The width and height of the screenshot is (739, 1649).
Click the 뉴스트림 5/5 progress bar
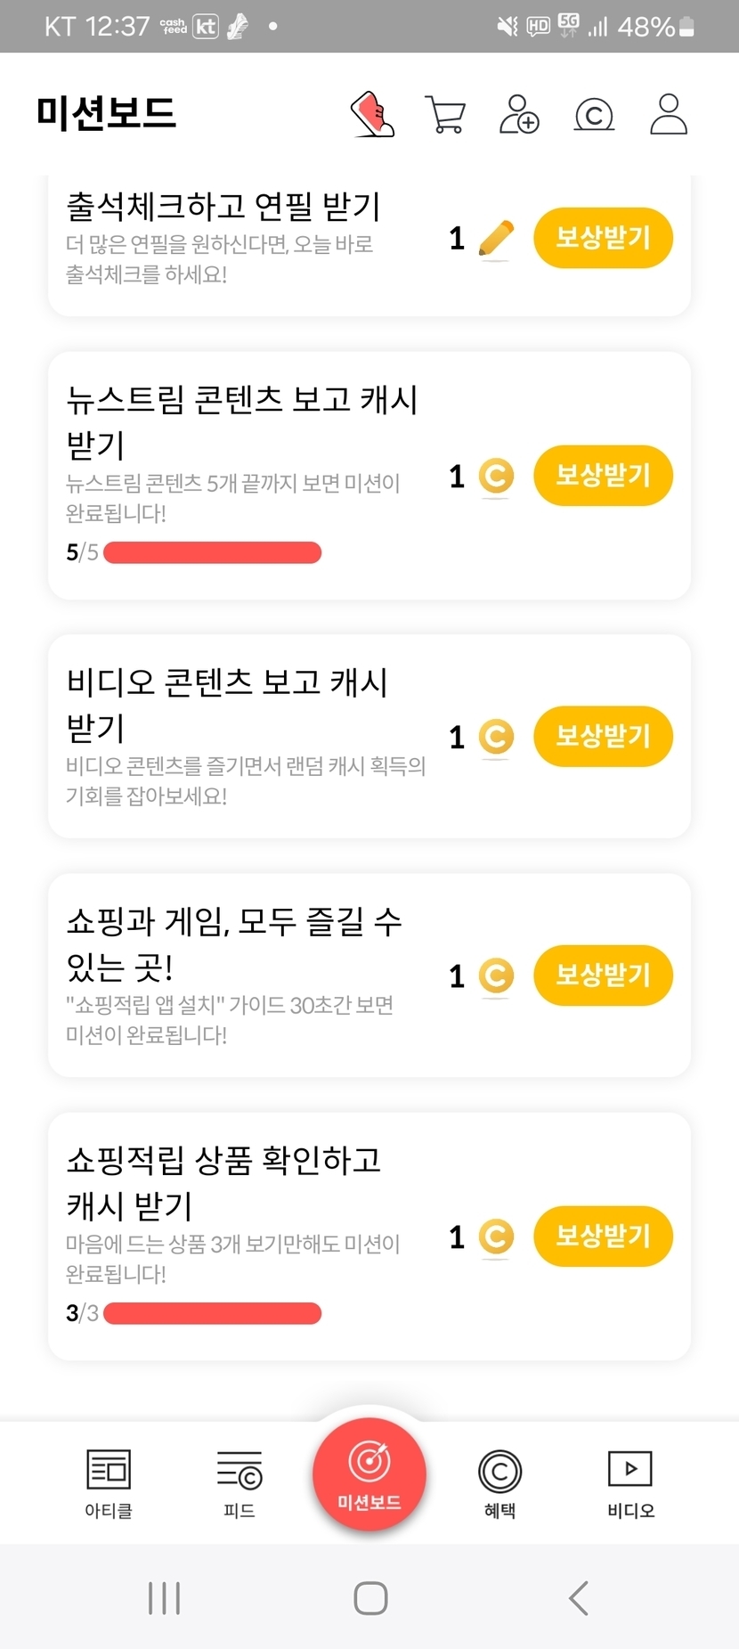[212, 553]
